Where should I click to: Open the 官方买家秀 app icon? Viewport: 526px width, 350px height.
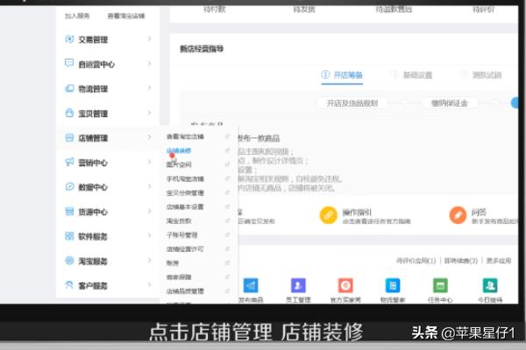345,286
